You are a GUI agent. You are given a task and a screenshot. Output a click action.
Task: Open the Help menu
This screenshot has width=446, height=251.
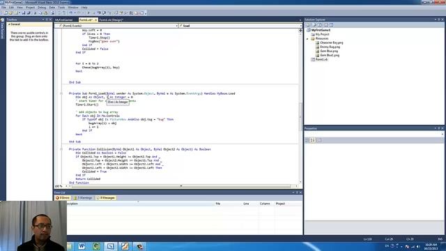click(84, 8)
